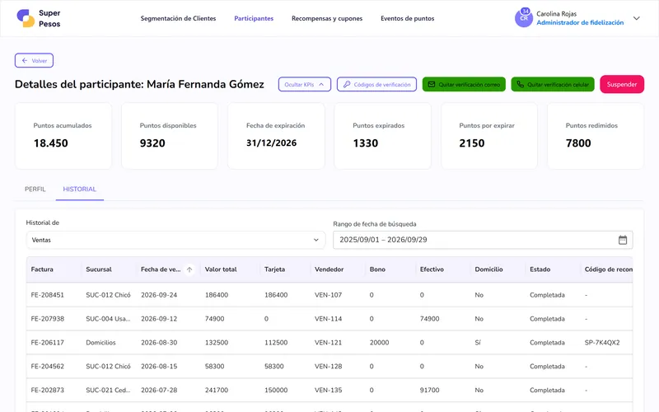Click the Puntos expirados 1330 card
The width and height of the screenshot is (659, 412).
(382, 136)
